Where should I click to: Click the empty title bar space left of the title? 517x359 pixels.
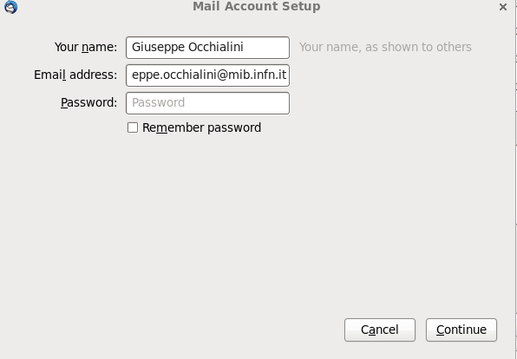(106, 7)
